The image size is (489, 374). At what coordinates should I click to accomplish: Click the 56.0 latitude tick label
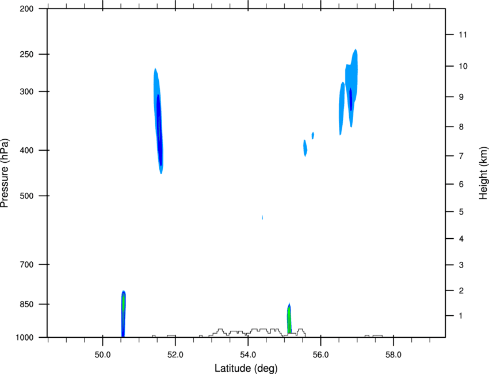(x=320, y=354)
